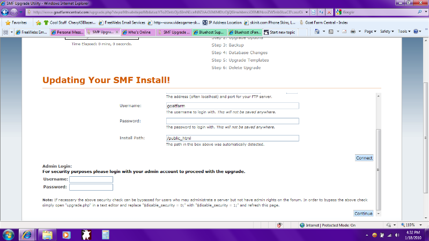Click the Continue button
Image resolution: width=429 pixels, height=241 pixels.
[364, 213]
